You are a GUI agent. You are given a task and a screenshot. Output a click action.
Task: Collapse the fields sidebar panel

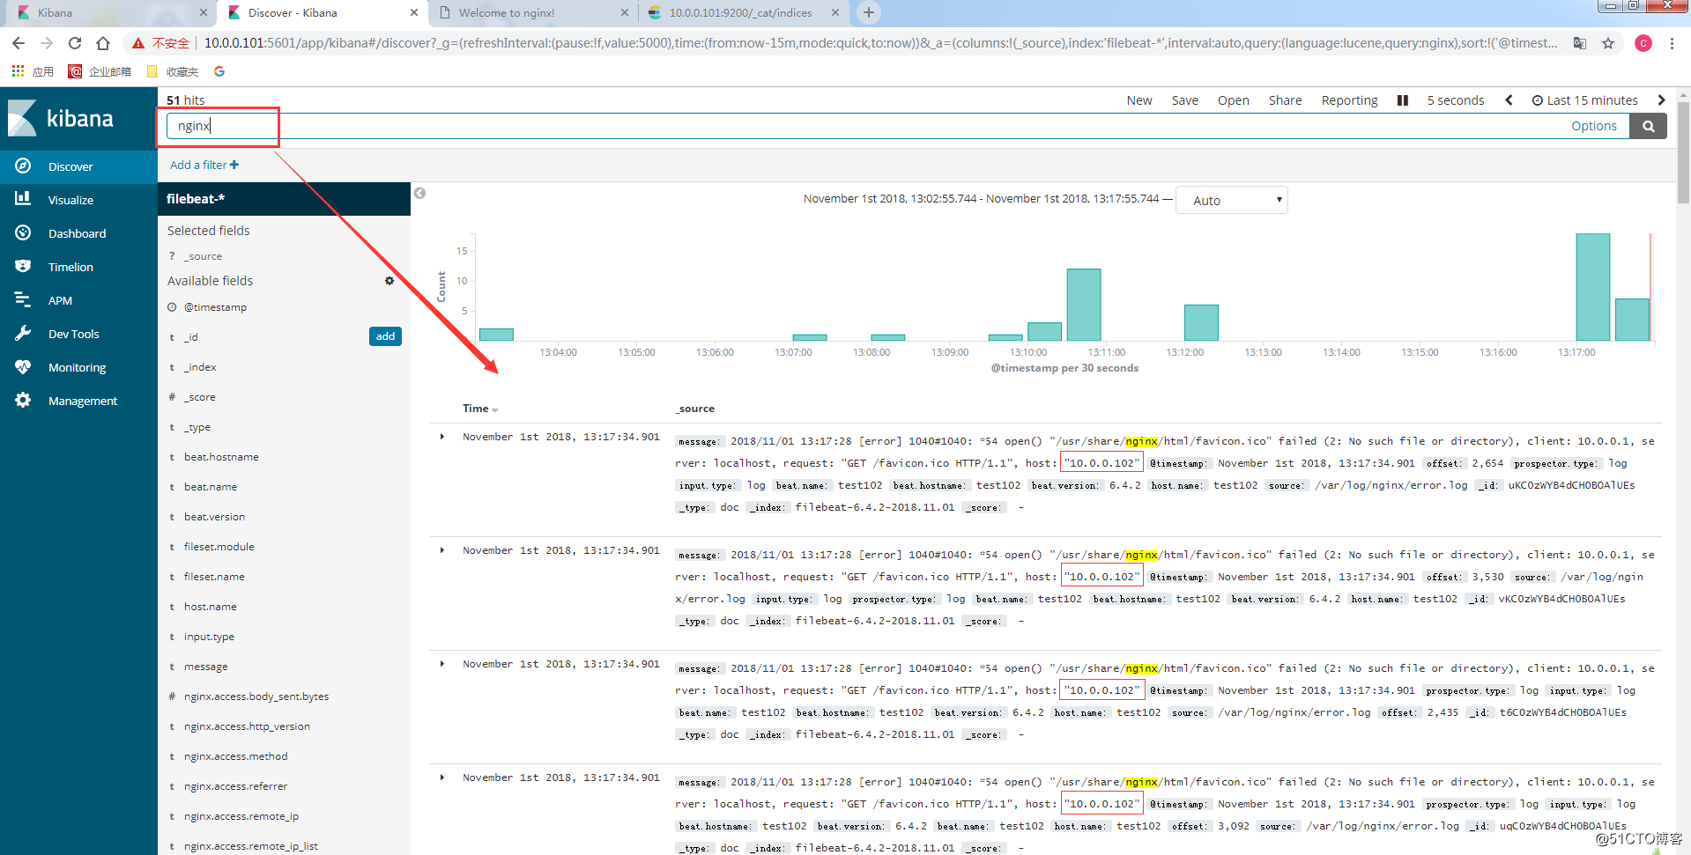(420, 194)
